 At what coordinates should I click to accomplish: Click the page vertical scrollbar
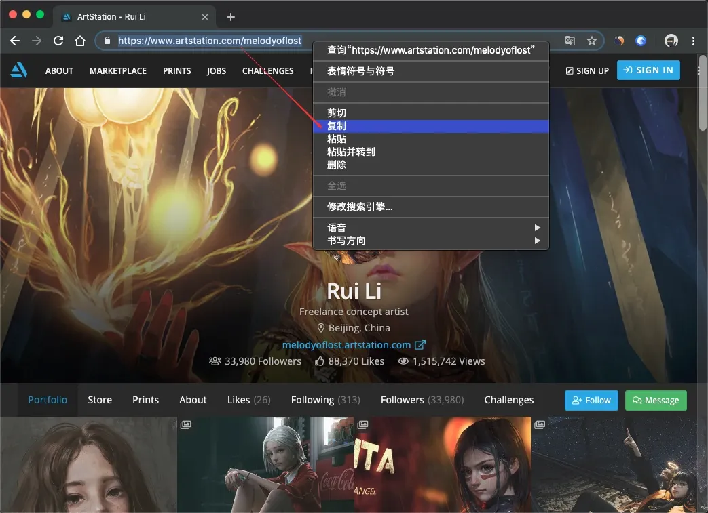point(703,92)
